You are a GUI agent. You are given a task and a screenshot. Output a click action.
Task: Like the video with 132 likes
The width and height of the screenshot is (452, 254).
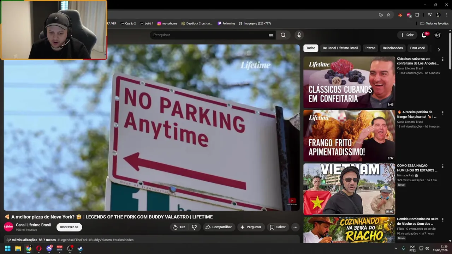[179, 227]
